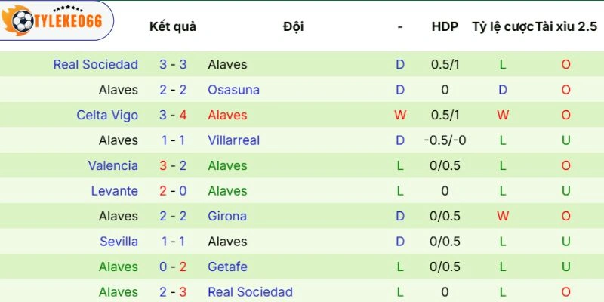Open the Osasuna team link
Image resolution: width=604 pixels, height=302 pixels.
pos(233,90)
